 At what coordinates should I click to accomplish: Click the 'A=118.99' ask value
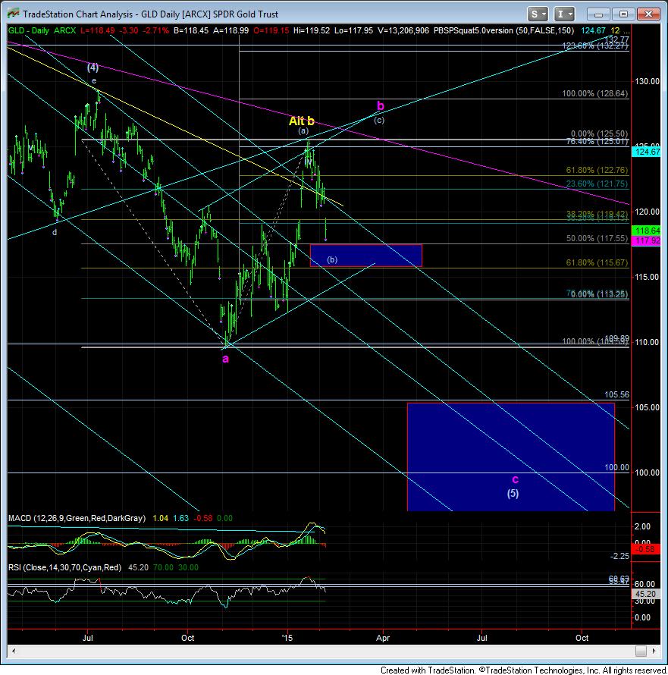tap(231, 30)
